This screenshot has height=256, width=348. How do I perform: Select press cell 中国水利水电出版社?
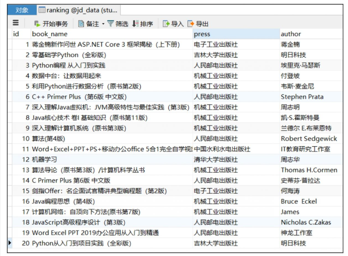point(236,149)
